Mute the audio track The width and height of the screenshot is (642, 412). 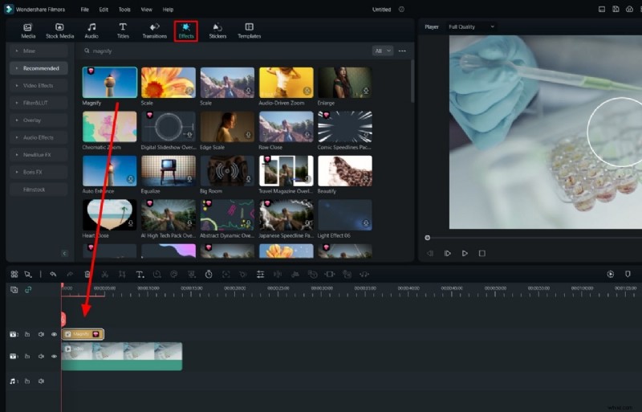point(41,381)
